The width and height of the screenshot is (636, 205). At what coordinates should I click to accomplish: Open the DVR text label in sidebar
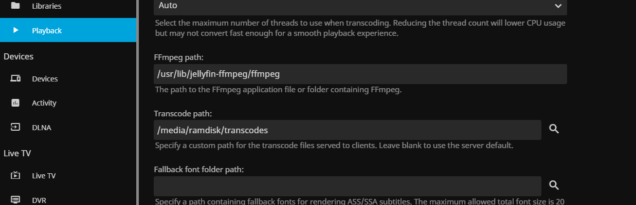coord(40,199)
